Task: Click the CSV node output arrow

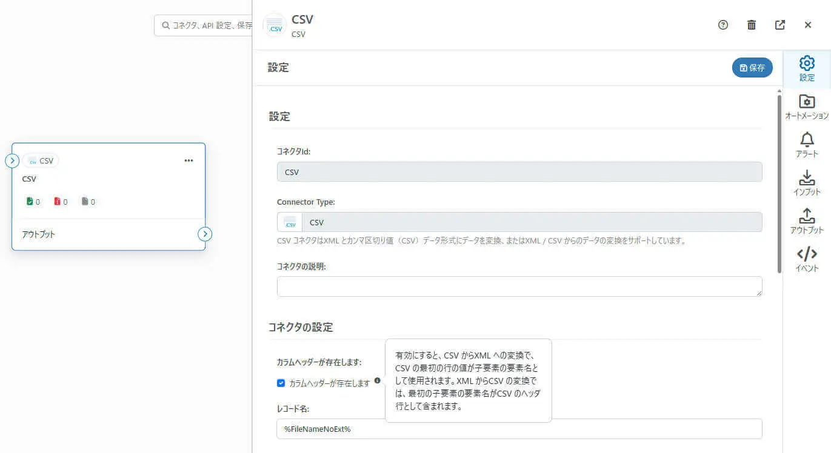Action: [x=205, y=234]
